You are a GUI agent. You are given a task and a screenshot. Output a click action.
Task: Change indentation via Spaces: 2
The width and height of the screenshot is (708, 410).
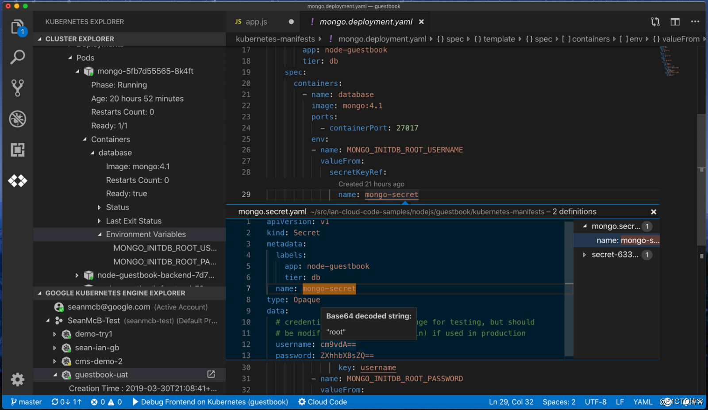click(x=559, y=402)
